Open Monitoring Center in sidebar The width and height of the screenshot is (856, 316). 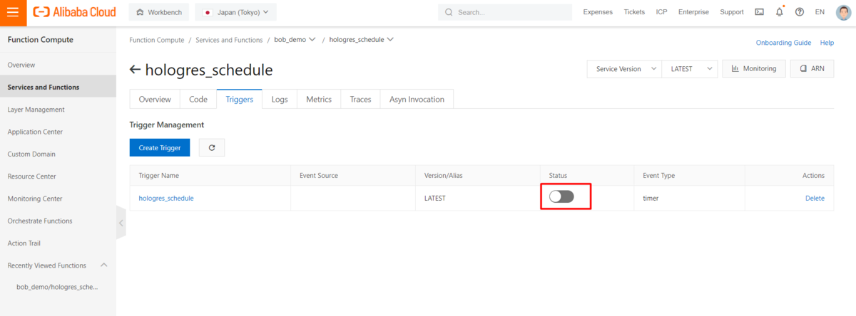[58, 199]
